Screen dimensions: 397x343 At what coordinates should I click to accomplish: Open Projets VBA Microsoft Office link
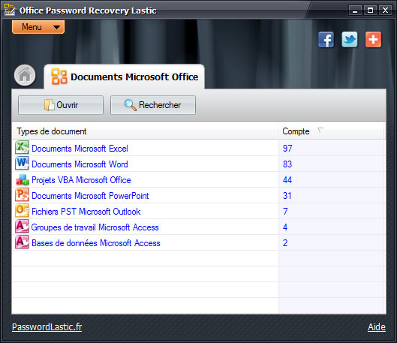[x=81, y=180]
